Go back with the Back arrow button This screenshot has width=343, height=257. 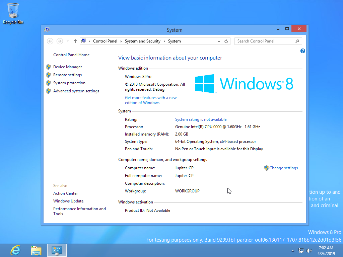[50, 41]
